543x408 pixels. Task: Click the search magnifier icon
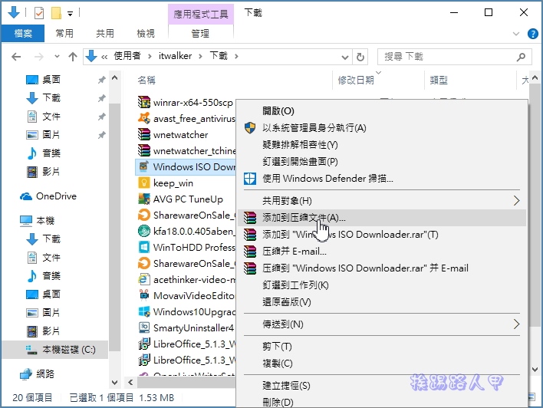(521, 57)
